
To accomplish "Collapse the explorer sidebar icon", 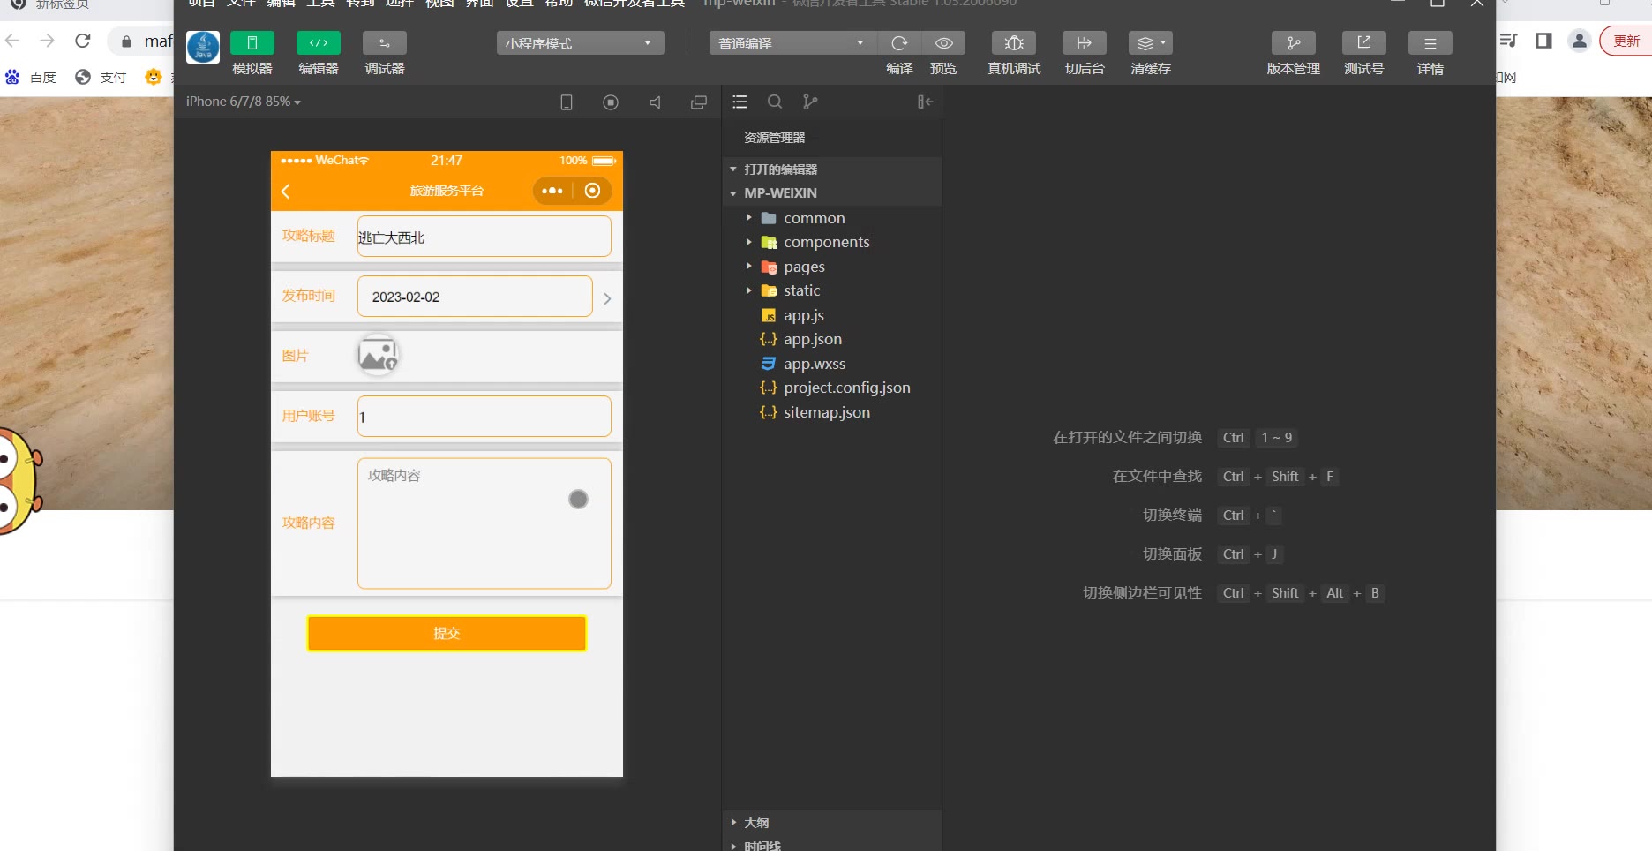I will (x=925, y=102).
